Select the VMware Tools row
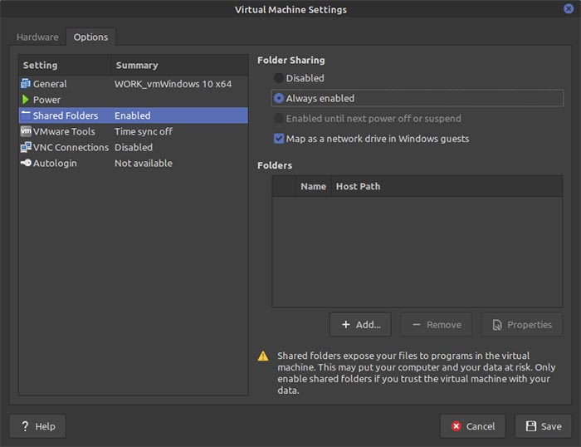This screenshot has width=581, height=447. coord(134,131)
